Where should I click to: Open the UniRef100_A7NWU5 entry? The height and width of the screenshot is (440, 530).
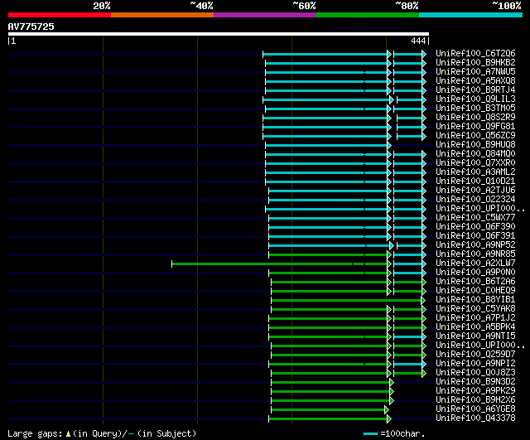click(x=475, y=72)
